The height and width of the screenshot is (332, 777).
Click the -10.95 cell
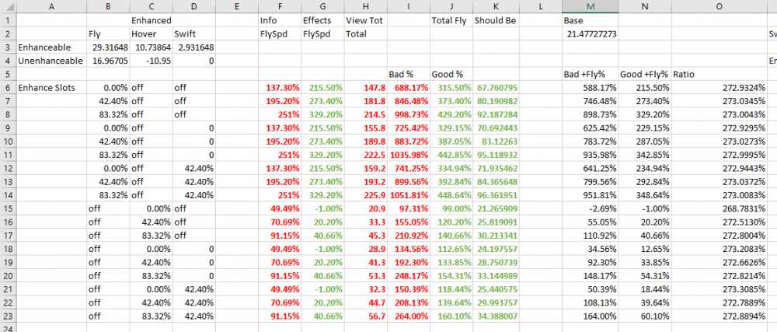[150, 61]
